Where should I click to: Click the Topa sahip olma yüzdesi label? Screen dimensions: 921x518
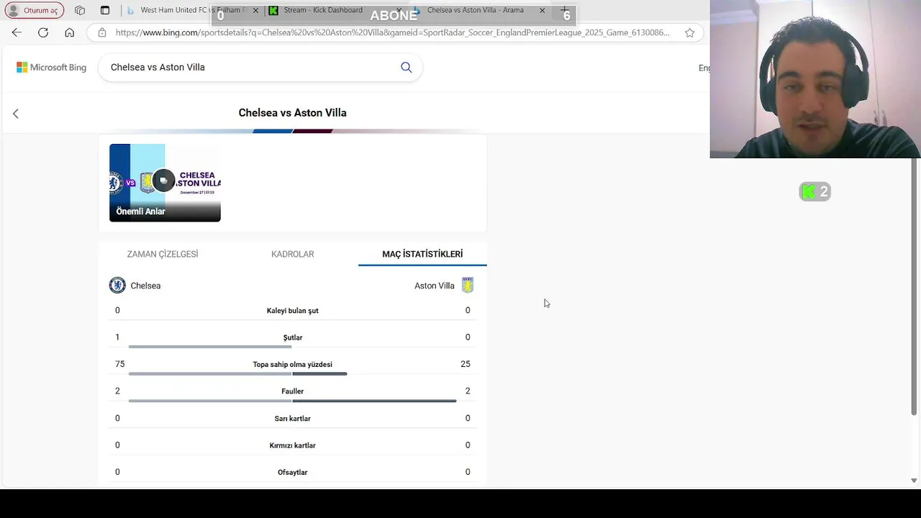[x=292, y=365]
